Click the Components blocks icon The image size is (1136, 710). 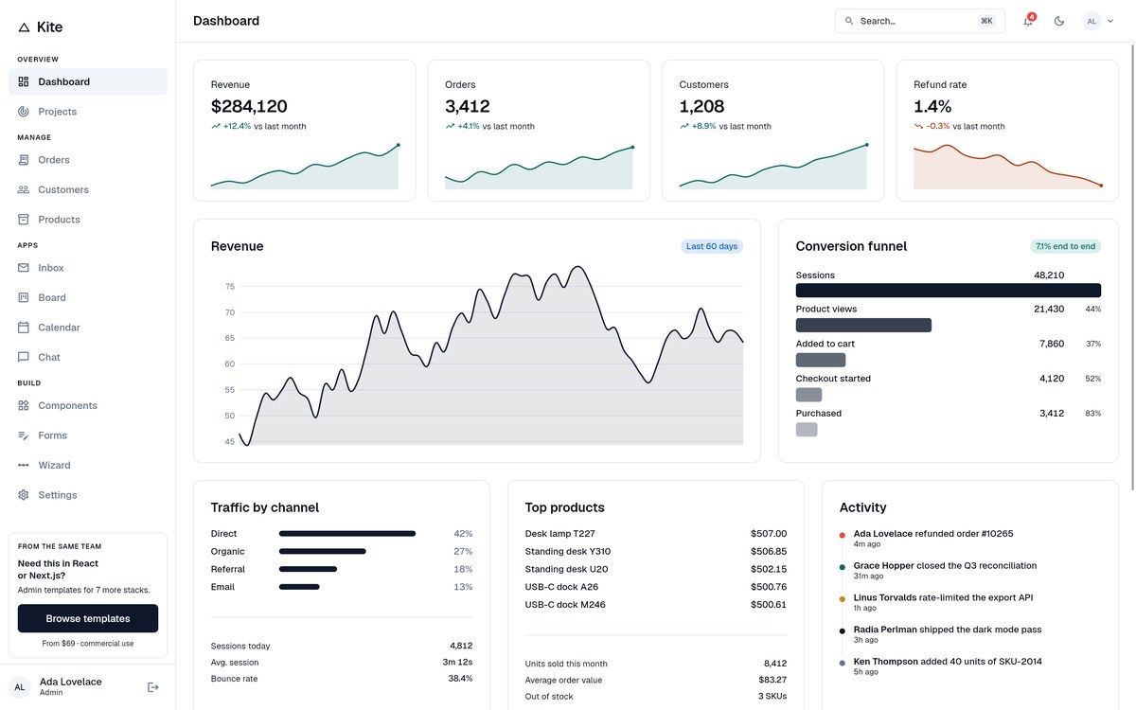(24, 405)
